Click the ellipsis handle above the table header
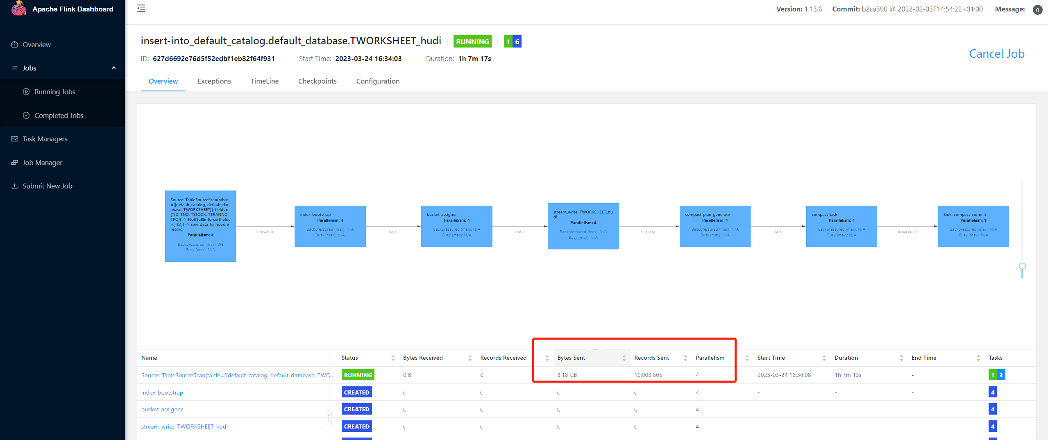The width and height of the screenshot is (1048, 440). tap(594, 349)
